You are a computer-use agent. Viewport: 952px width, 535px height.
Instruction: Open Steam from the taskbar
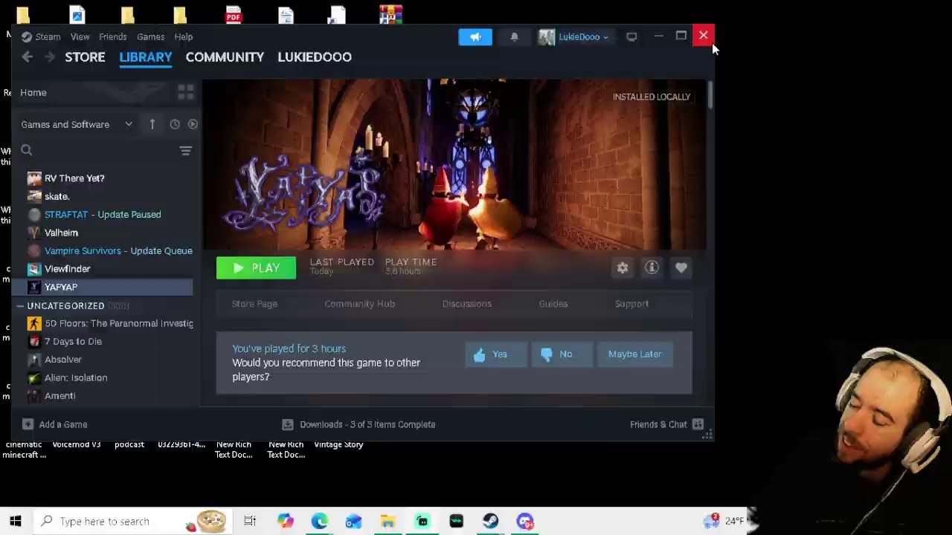click(x=490, y=521)
